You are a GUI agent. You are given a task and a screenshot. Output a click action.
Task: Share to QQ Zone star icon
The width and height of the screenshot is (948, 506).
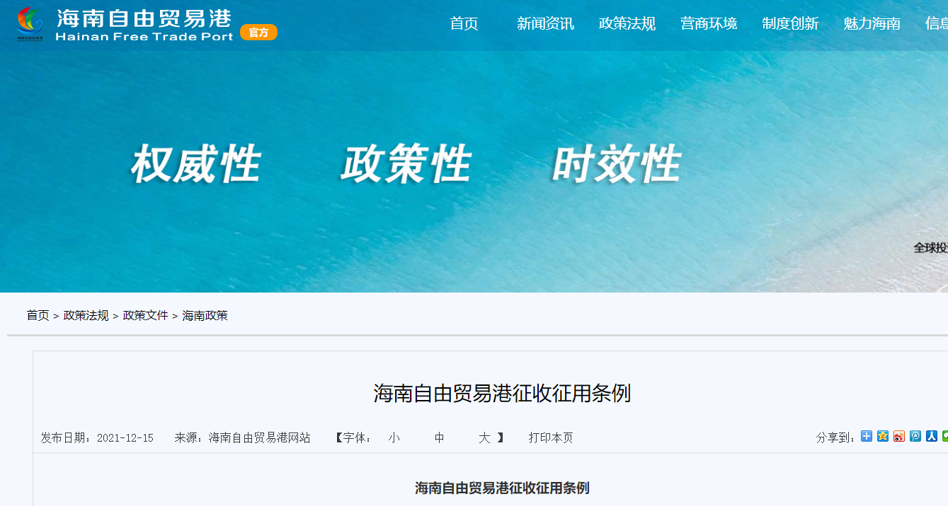point(883,436)
